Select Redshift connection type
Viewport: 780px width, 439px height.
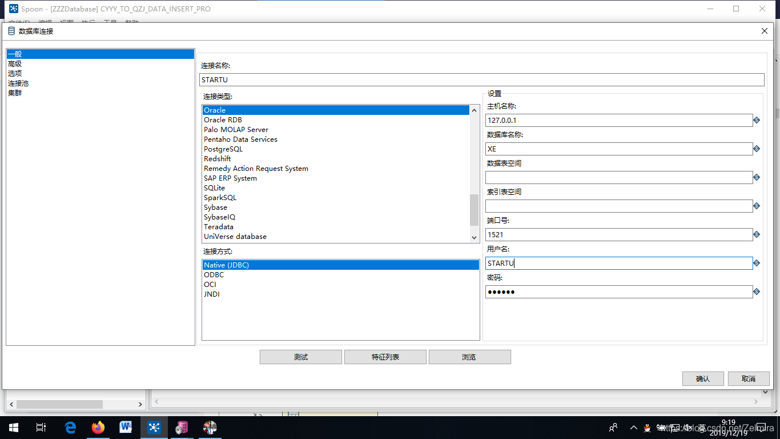(336, 159)
